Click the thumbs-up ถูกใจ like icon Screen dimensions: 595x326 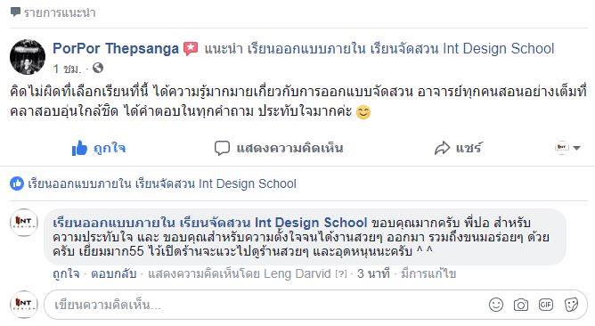tap(79, 148)
